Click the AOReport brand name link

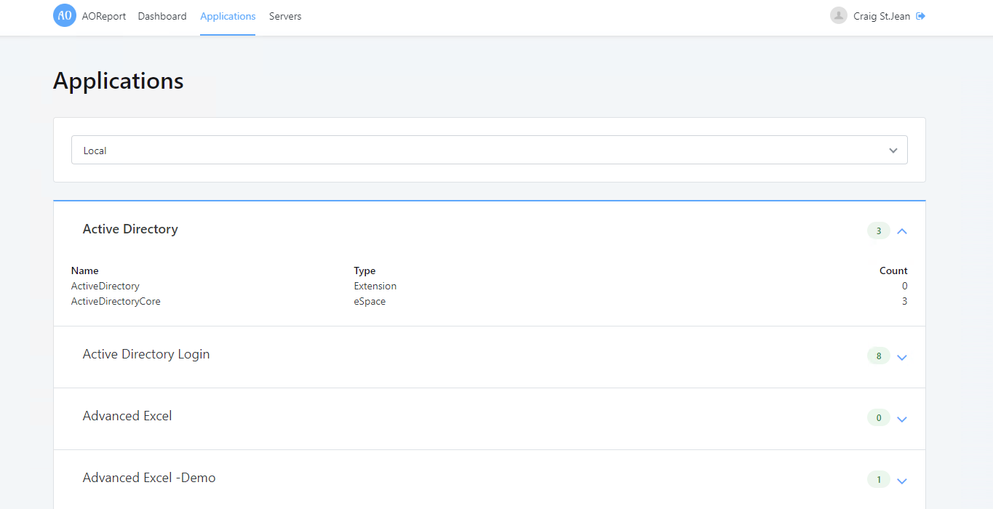tap(103, 15)
